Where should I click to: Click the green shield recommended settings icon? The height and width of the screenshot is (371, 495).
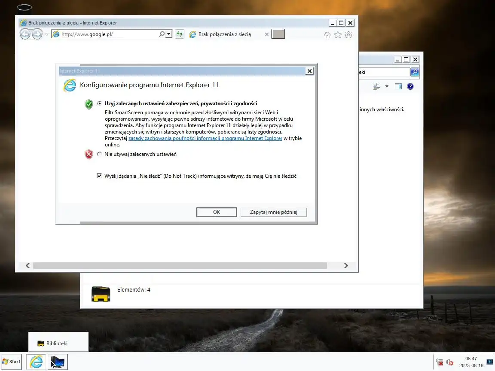click(89, 104)
